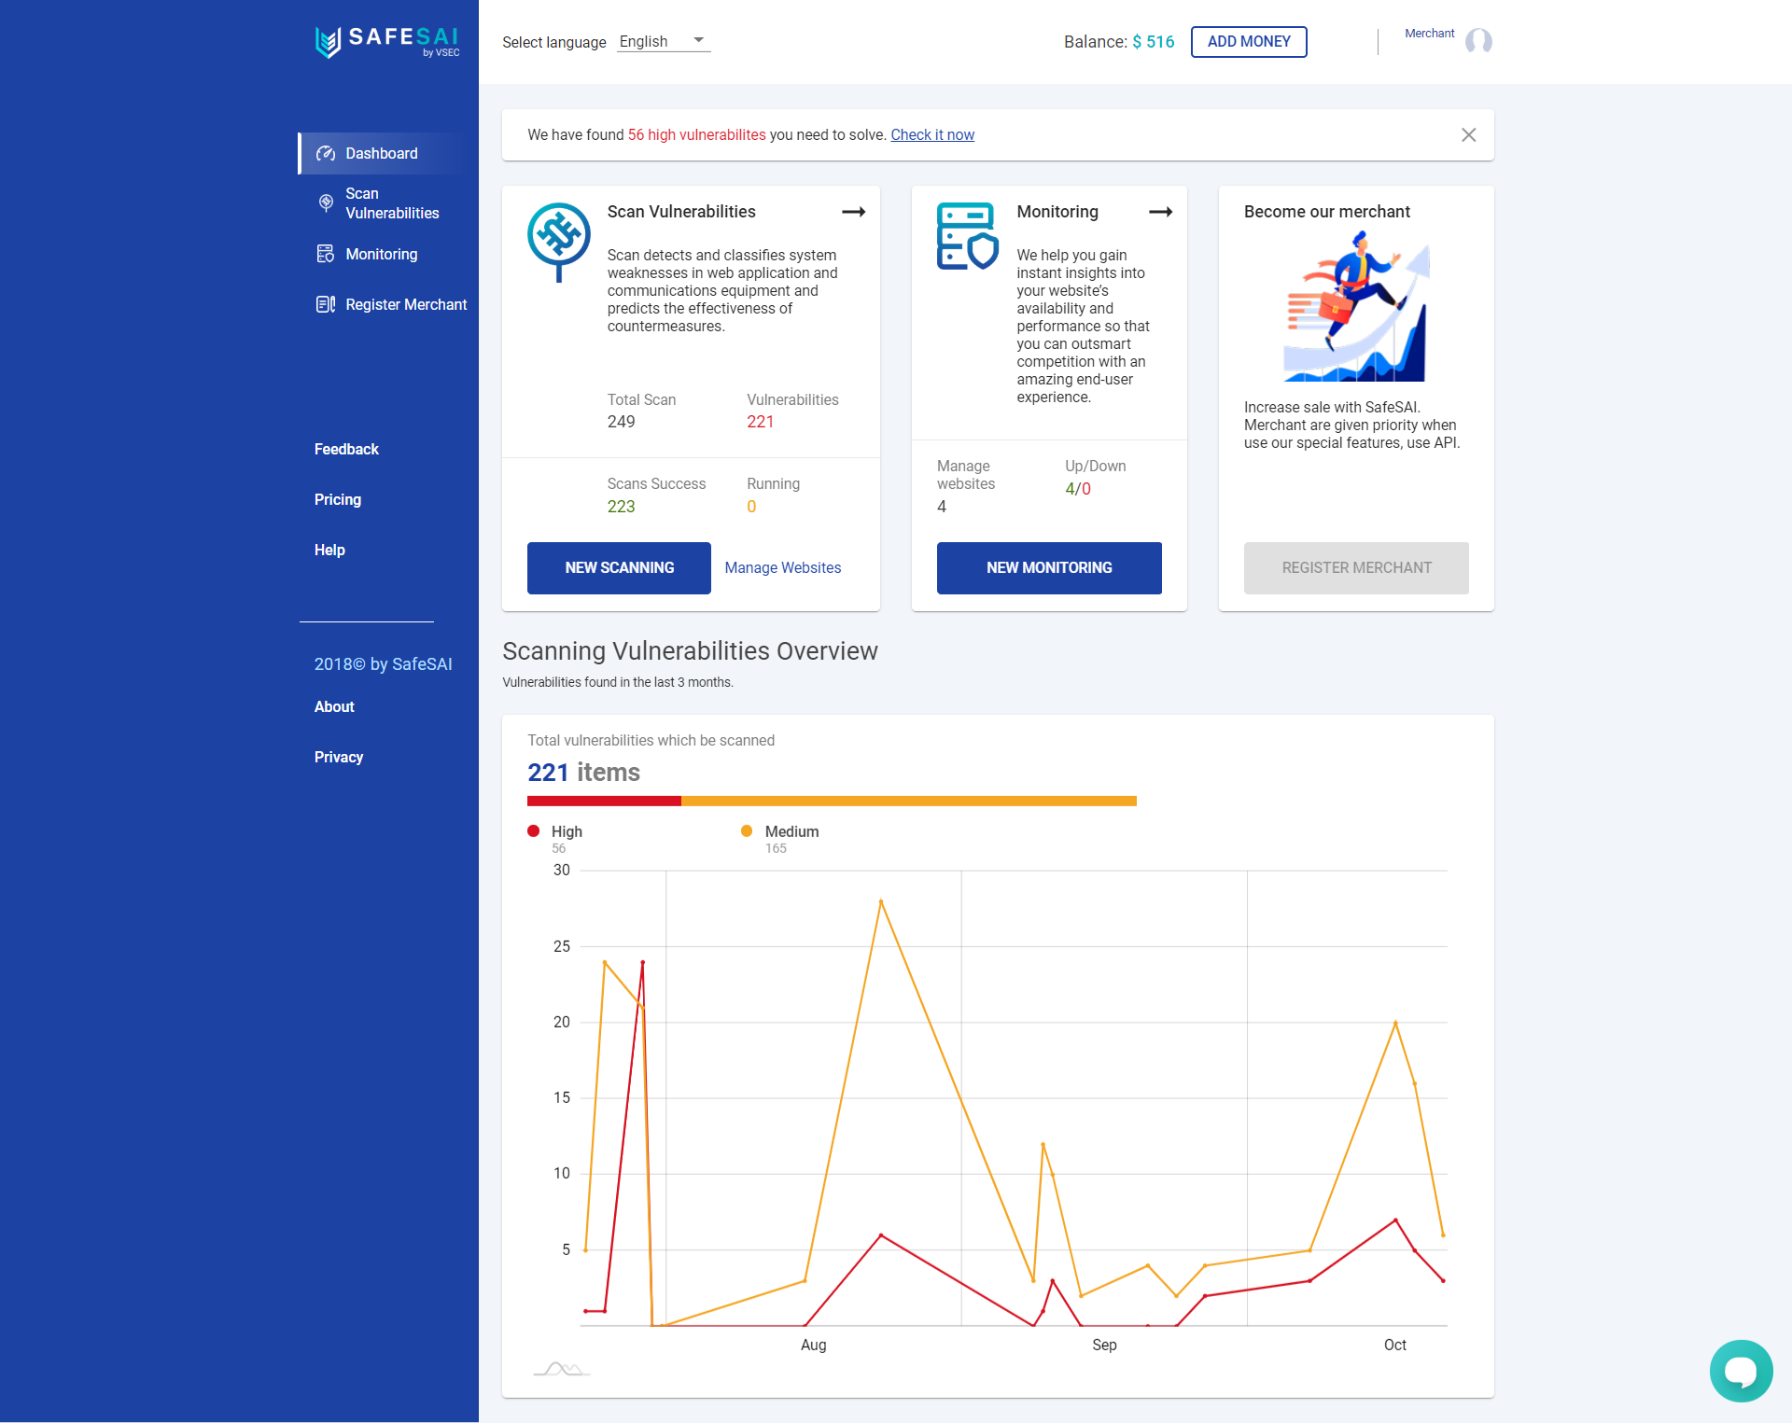Expand the Scan Vulnerabilities card via its arrow
This screenshot has width=1792, height=1423.
pos(853,212)
